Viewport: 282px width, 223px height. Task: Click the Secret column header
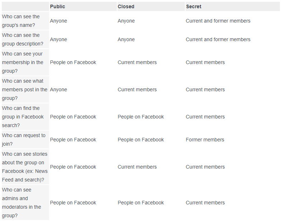[x=193, y=6]
